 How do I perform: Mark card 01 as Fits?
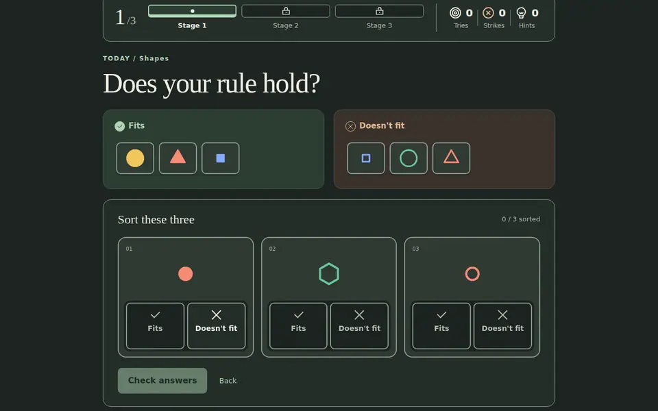coord(155,326)
